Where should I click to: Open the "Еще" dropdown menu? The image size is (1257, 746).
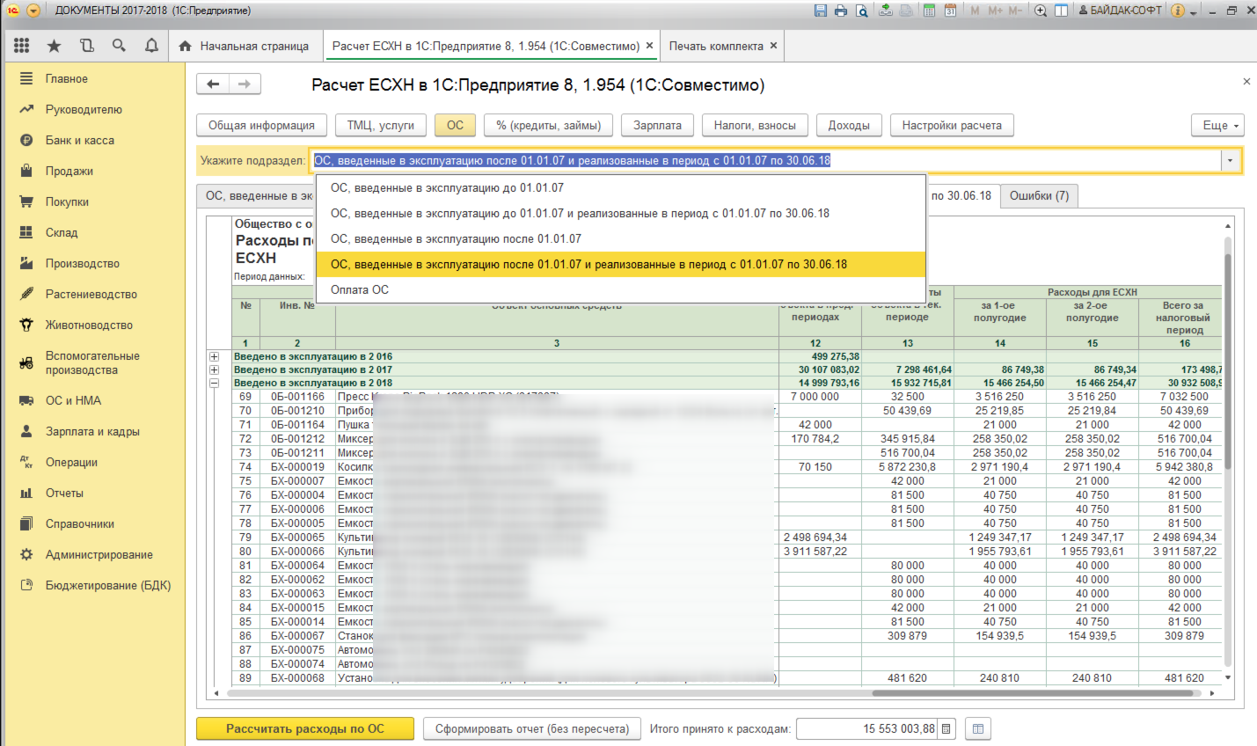(1218, 126)
